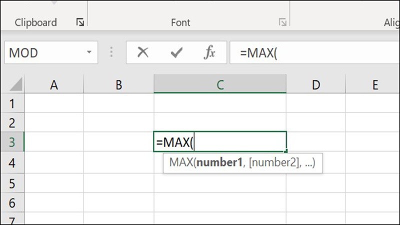400x225 pixels.
Task: Open the Font dialog launcher
Action: [282, 22]
